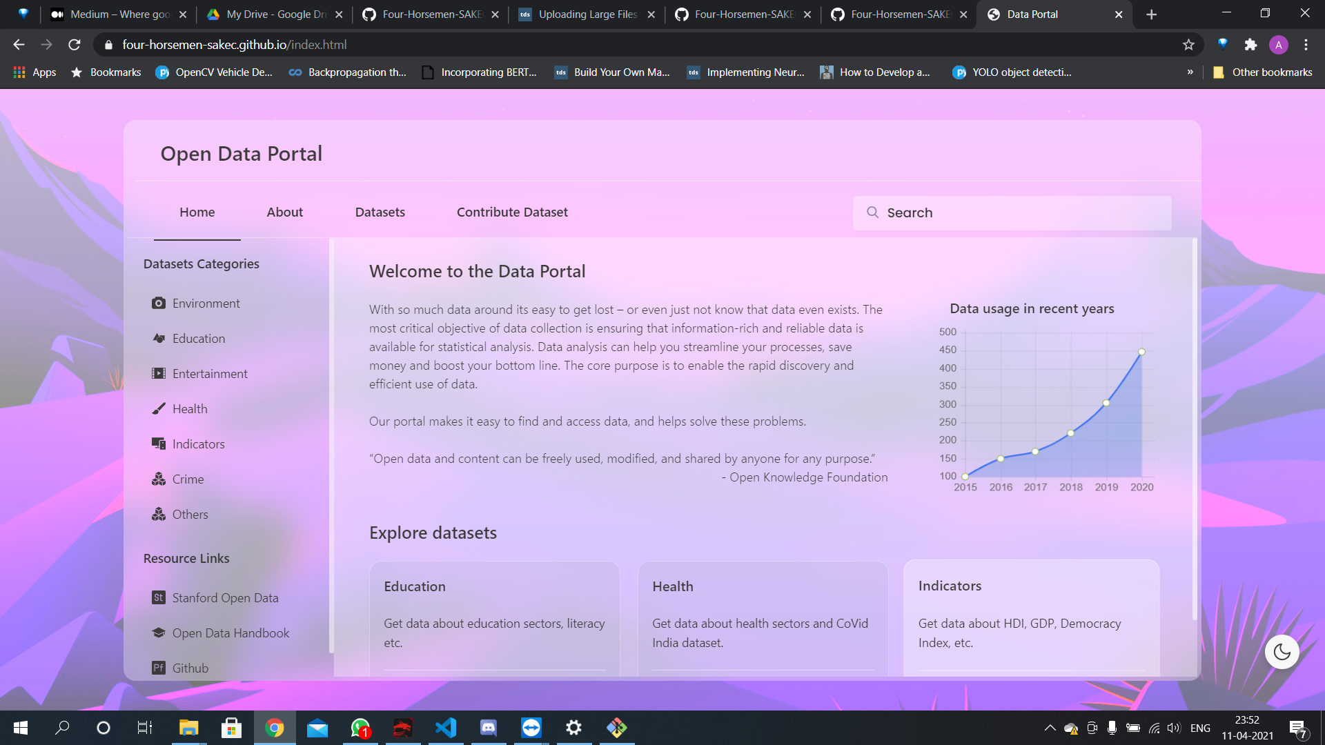Go to Contribute Dataset tab

click(512, 212)
